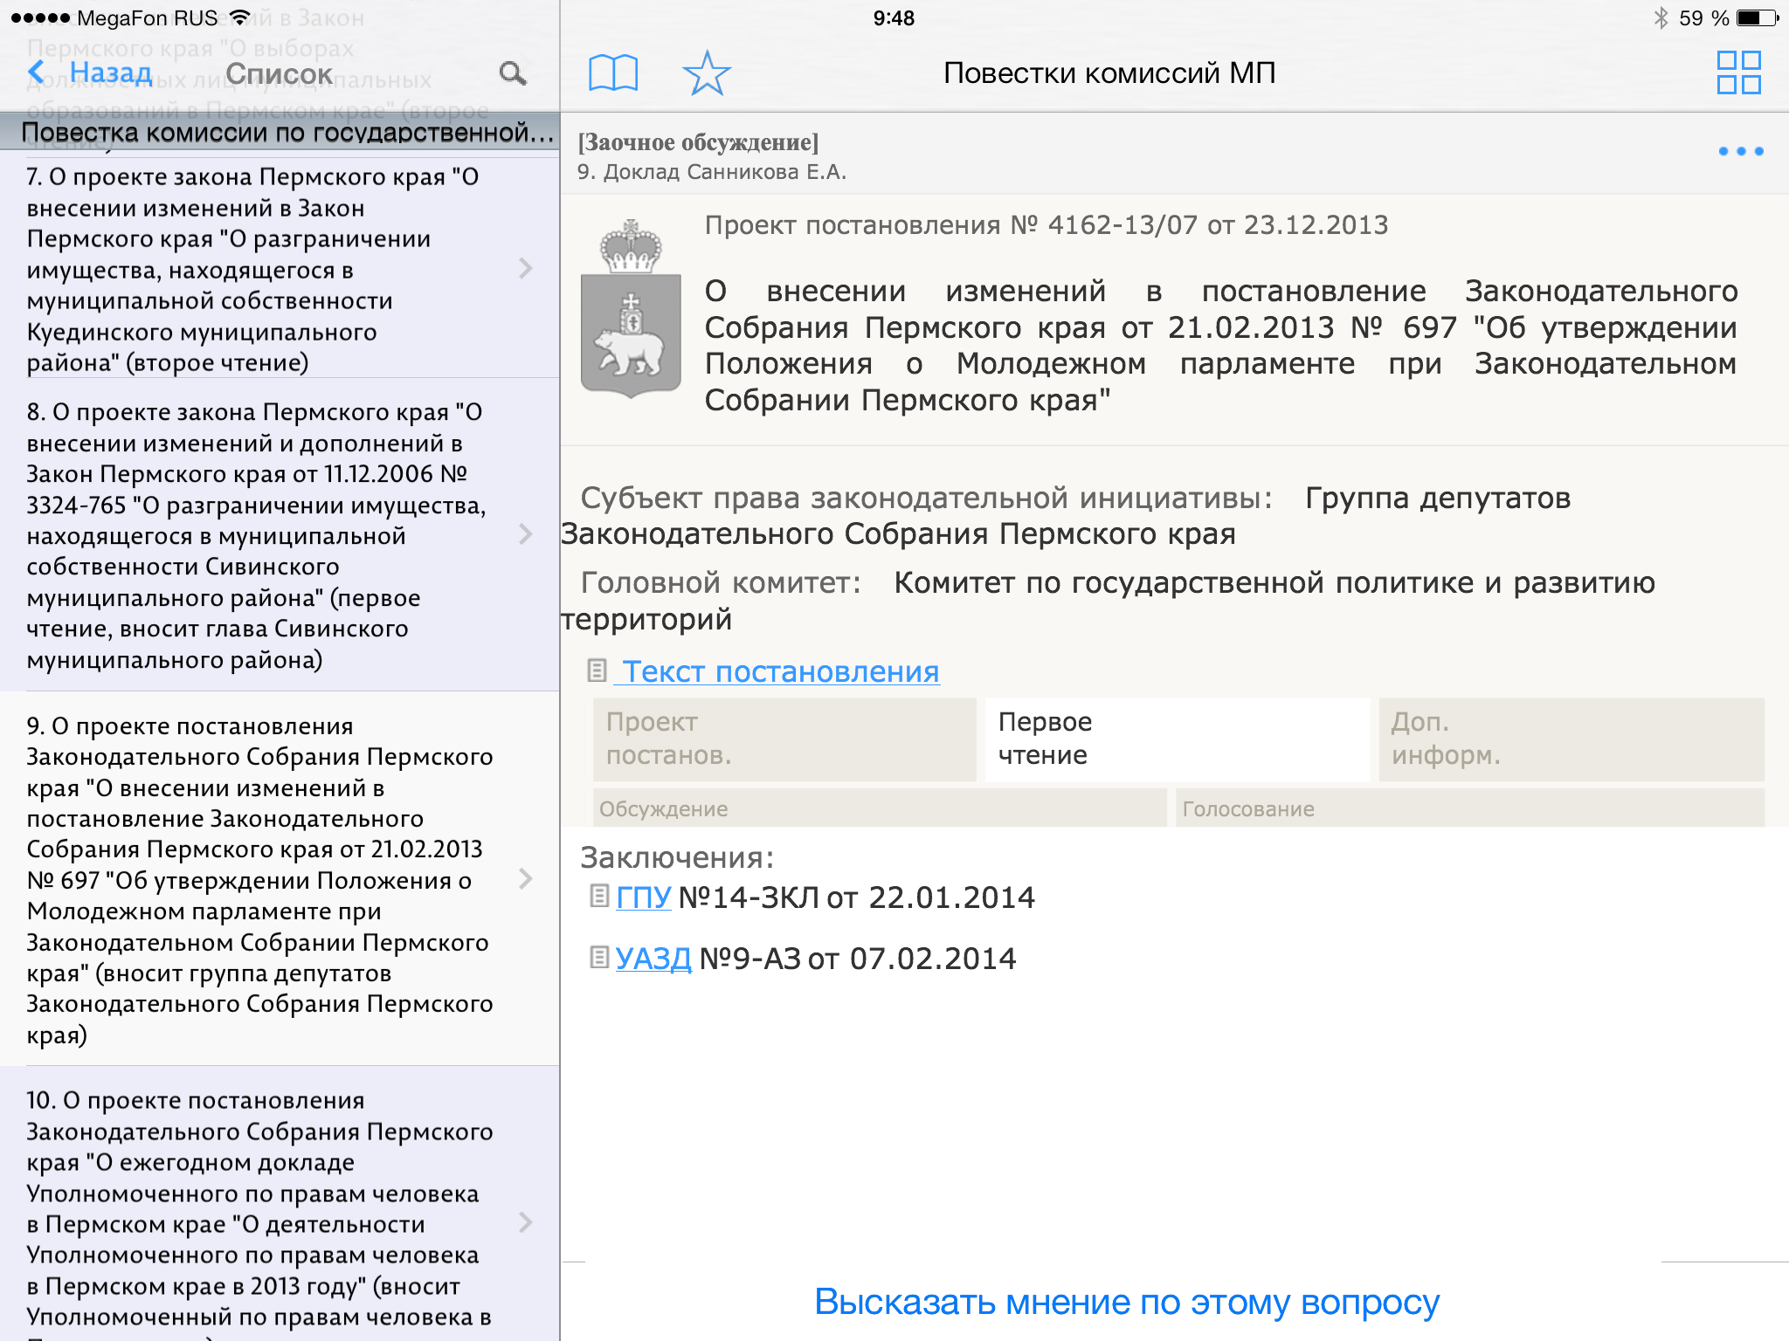The width and height of the screenshot is (1789, 1341).
Task: Click the document icon beside Текст постановления
Action: (597, 670)
